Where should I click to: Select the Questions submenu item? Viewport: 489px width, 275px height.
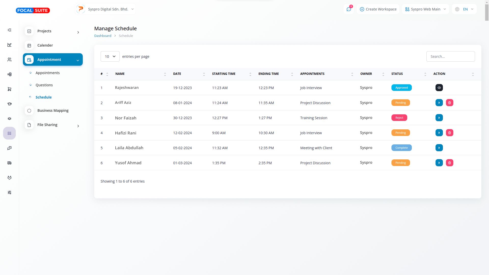coord(44,85)
